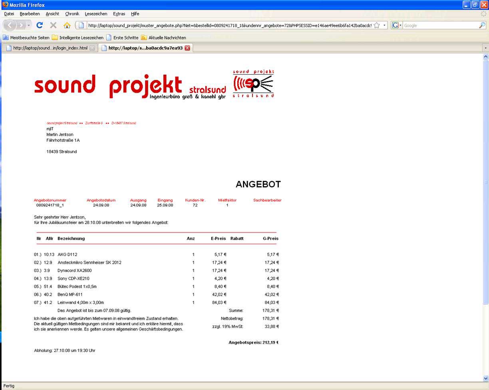This screenshot has height=390, width=489.
Task: Open the Datei menu
Action: point(9,14)
